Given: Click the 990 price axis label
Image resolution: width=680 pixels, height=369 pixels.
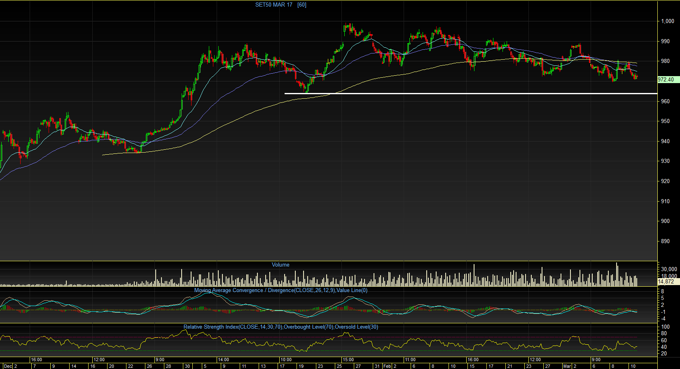Looking at the screenshot, I should [665, 42].
